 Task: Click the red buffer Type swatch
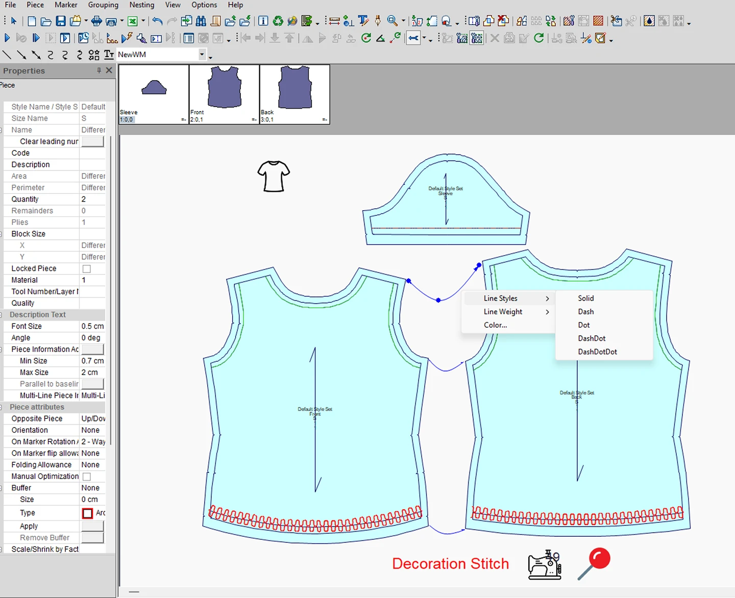coord(88,513)
